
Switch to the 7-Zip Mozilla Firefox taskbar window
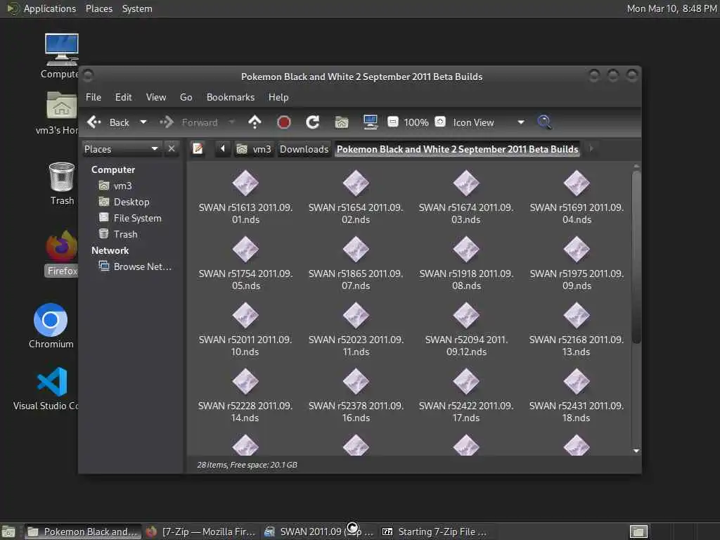pos(201,532)
